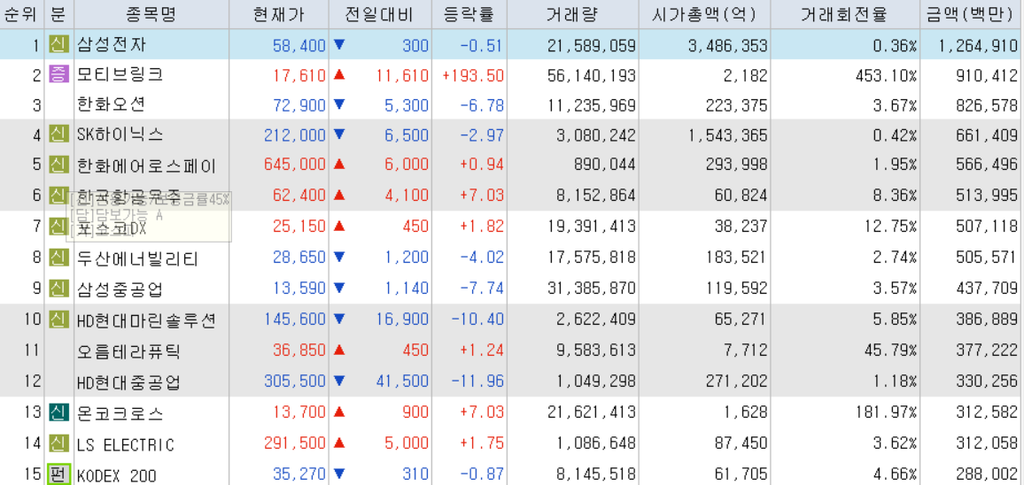Select the HD현대마린솔루션 stock name

tap(146, 320)
